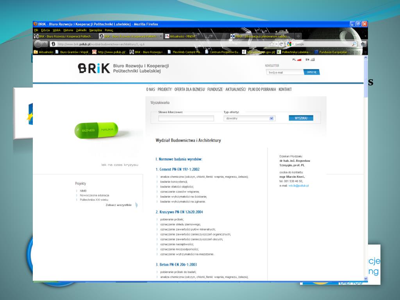Show more bookmarks with the chevron

coord(365,52)
